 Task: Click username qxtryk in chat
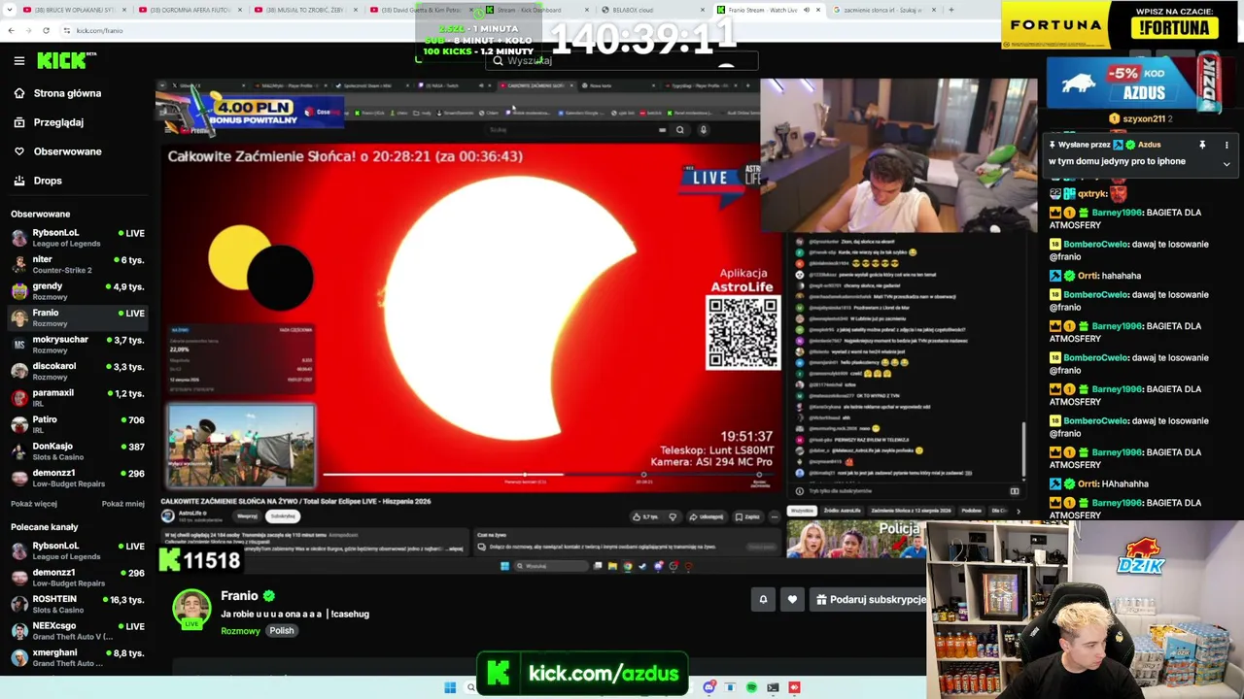click(1093, 193)
